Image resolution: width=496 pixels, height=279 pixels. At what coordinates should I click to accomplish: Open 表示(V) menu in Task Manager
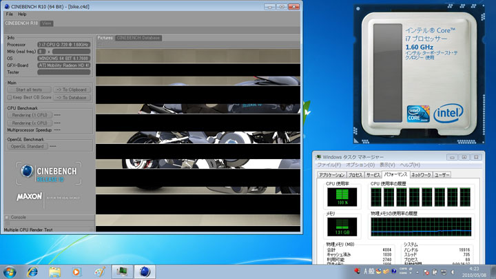click(x=387, y=165)
